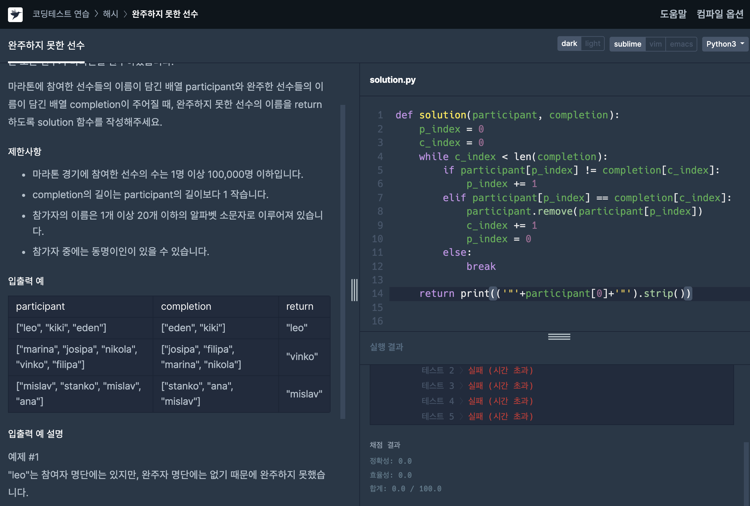Click the chevron after 코딩테스트 연습 breadcrumb
Screen dimensions: 750x506
pos(96,14)
